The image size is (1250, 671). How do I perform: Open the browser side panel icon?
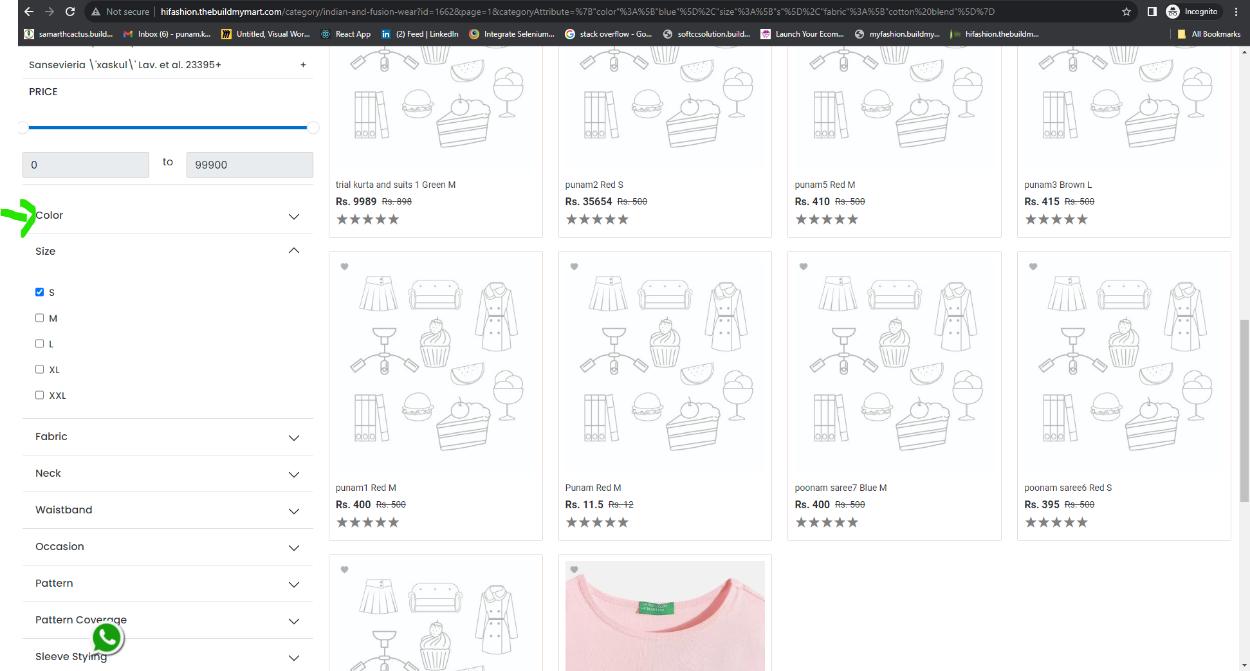point(1152,12)
